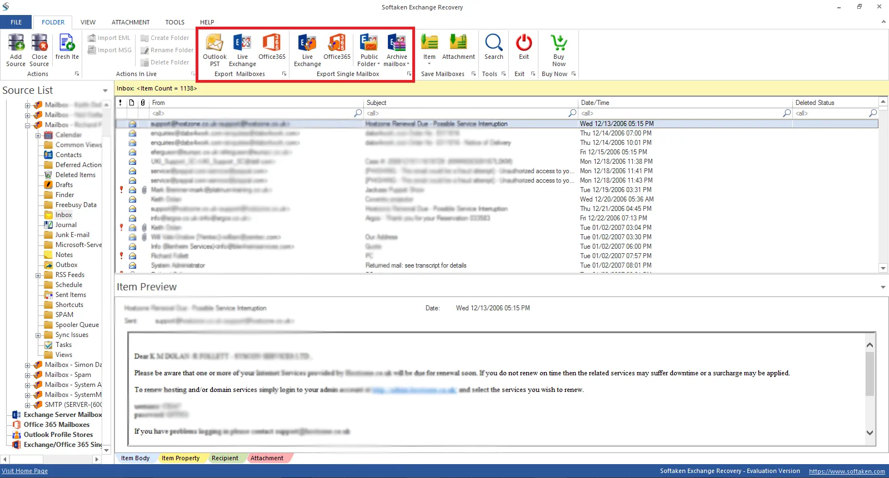Select the Tasks folder

pyautogui.click(x=63, y=345)
